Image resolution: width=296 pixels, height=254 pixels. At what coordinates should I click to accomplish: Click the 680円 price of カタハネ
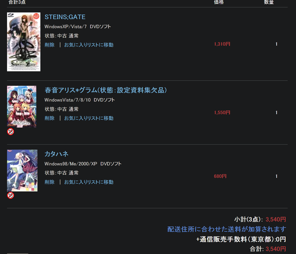(220, 176)
